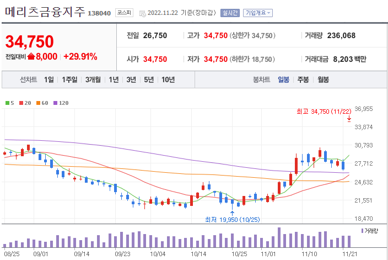Viewport: 388px width, 260px height.
Task: Click the 거래량 value 236,068
Action: click(341, 36)
